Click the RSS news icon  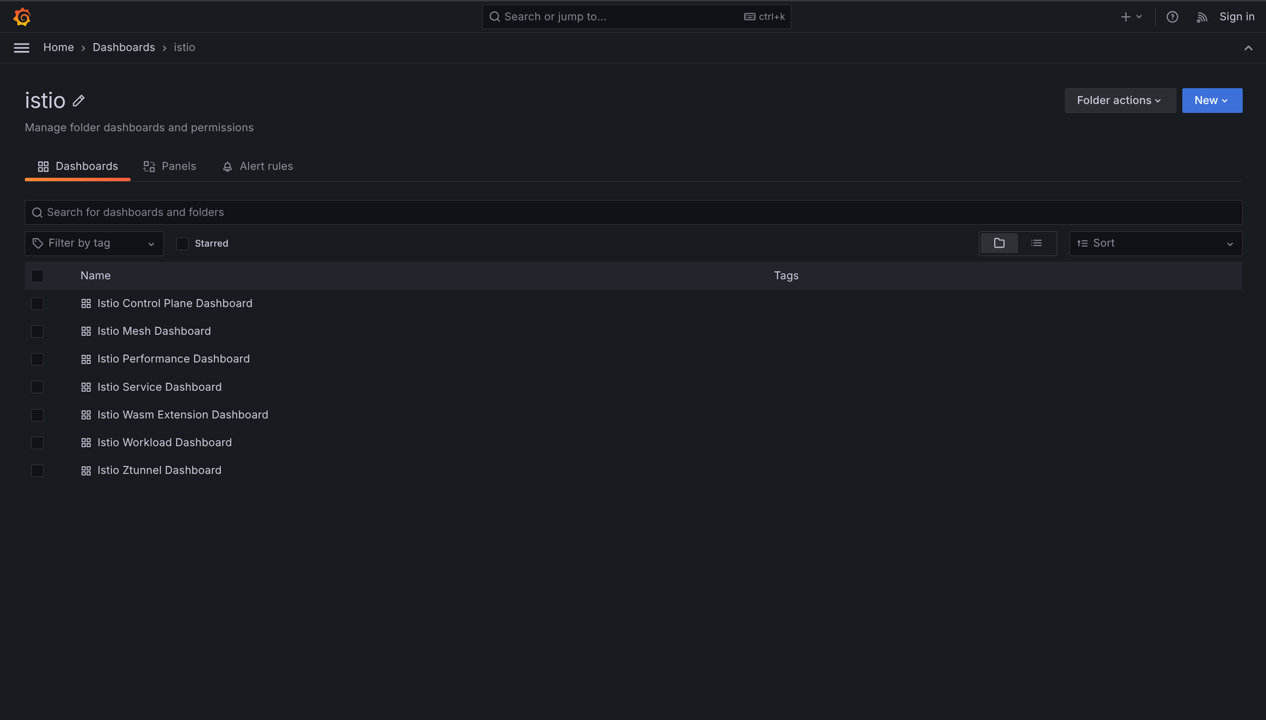click(1202, 16)
